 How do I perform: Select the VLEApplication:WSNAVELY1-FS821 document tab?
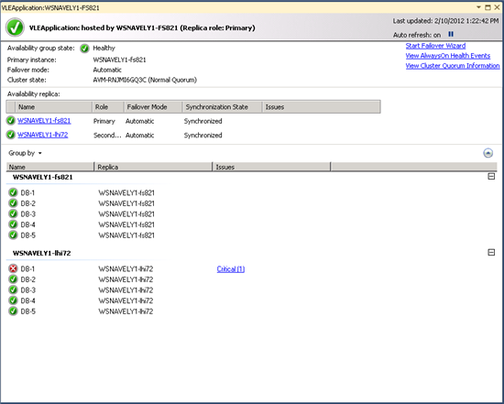[x=50, y=7]
